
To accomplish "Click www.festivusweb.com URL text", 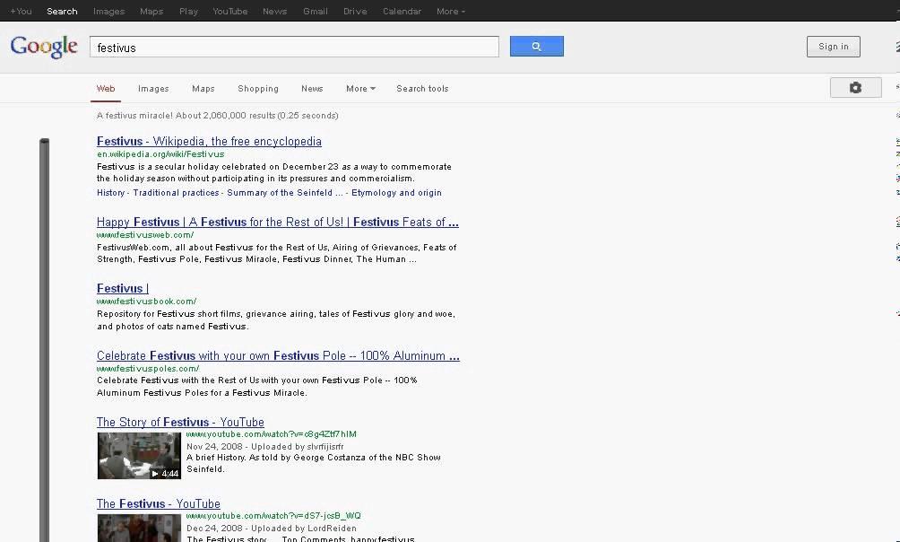I will [144, 234].
